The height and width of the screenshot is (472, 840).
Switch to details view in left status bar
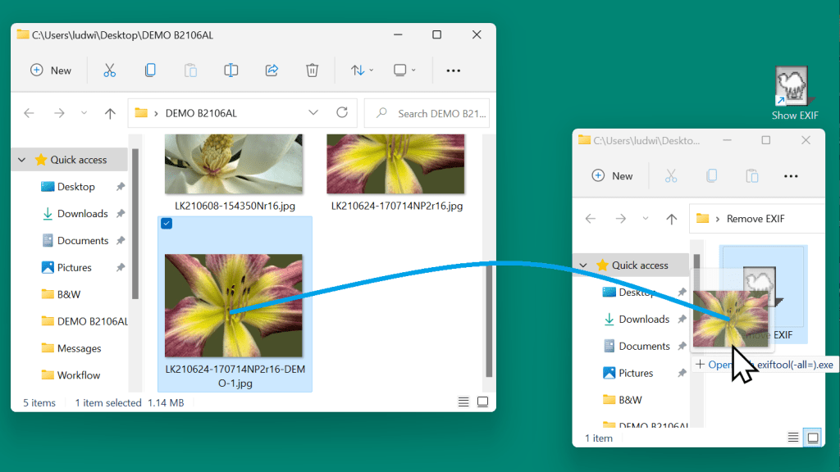[463, 402]
